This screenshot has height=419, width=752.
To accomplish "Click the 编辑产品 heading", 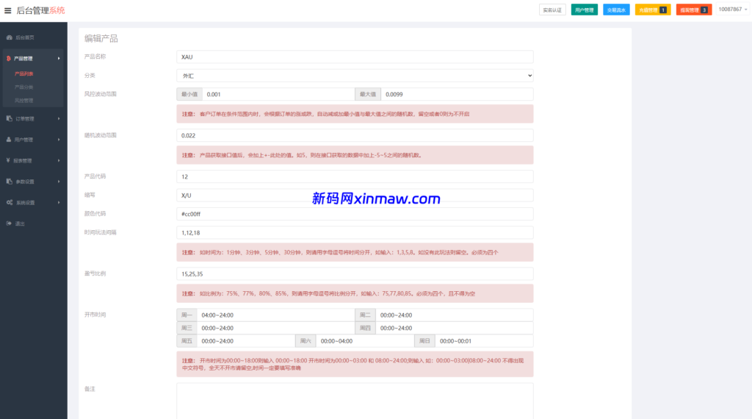I will click(x=101, y=38).
